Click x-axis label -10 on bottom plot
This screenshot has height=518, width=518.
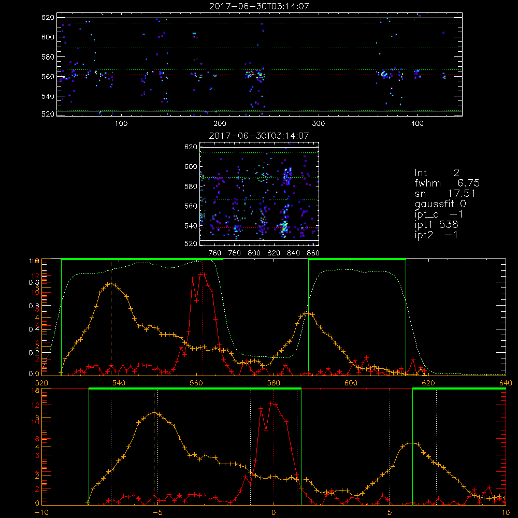pos(41,513)
